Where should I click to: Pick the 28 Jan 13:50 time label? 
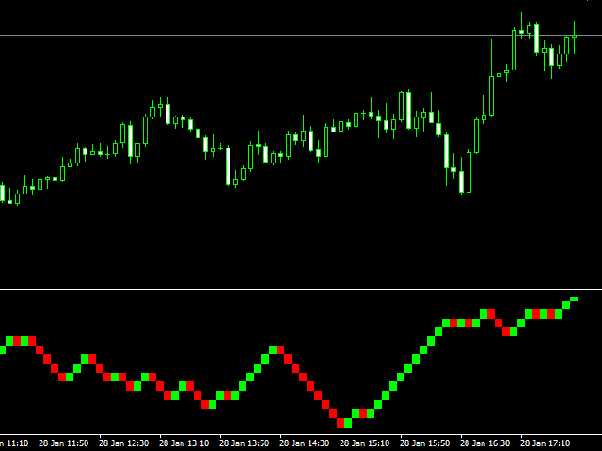tap(244, 443)
